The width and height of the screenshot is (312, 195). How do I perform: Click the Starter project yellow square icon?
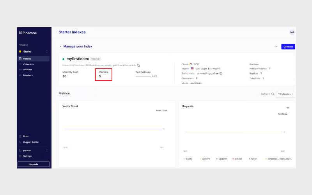(x=20, y=51)
